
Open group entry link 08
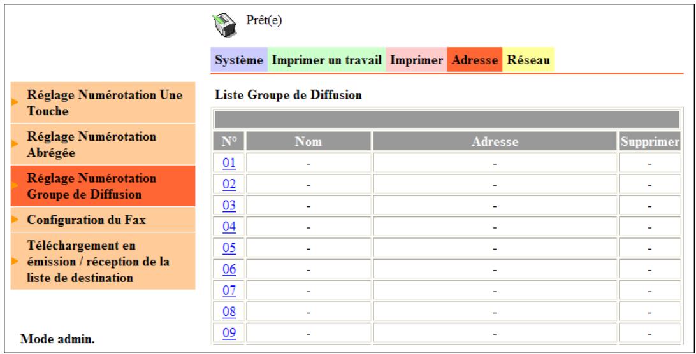click(229, 312)
